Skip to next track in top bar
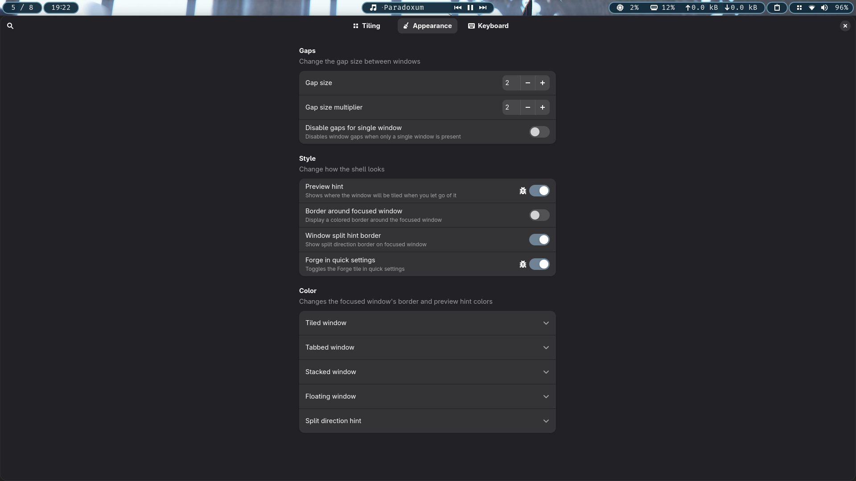 click(483, 8)
